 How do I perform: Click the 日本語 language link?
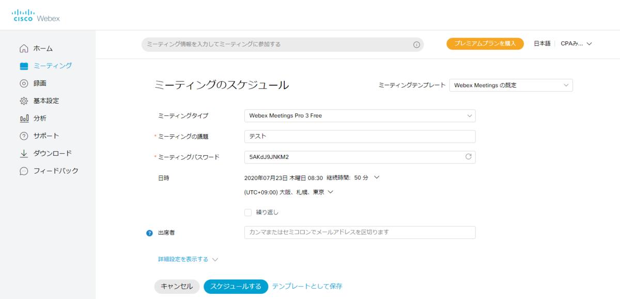click(542, 44)
